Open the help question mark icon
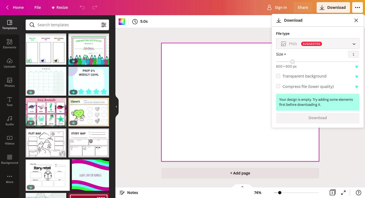Viewport: 365px width, 198px height. (359, 193)
